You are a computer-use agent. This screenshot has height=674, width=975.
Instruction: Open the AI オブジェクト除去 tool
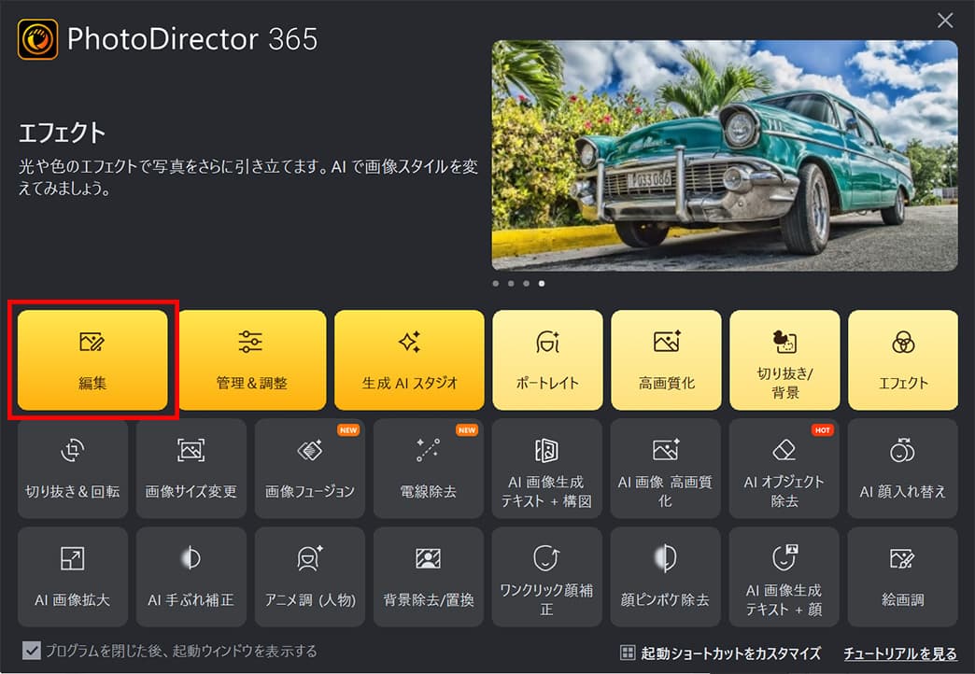click(784, 468)
